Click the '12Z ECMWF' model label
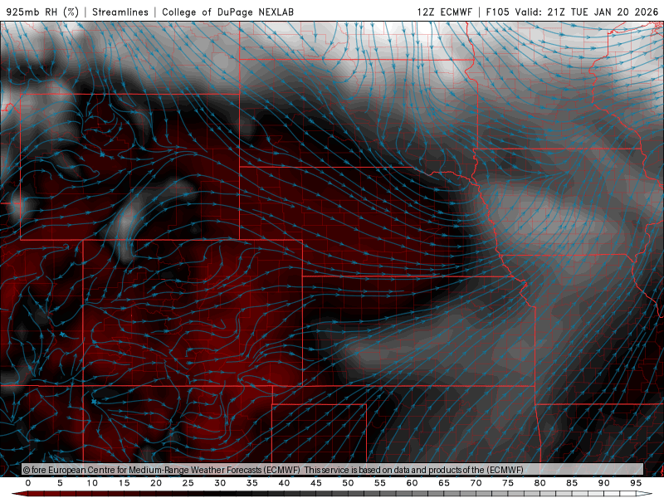 click(x=445, y=12)
